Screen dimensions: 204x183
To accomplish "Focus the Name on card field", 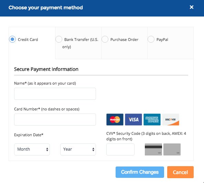I will click(55, 94).
